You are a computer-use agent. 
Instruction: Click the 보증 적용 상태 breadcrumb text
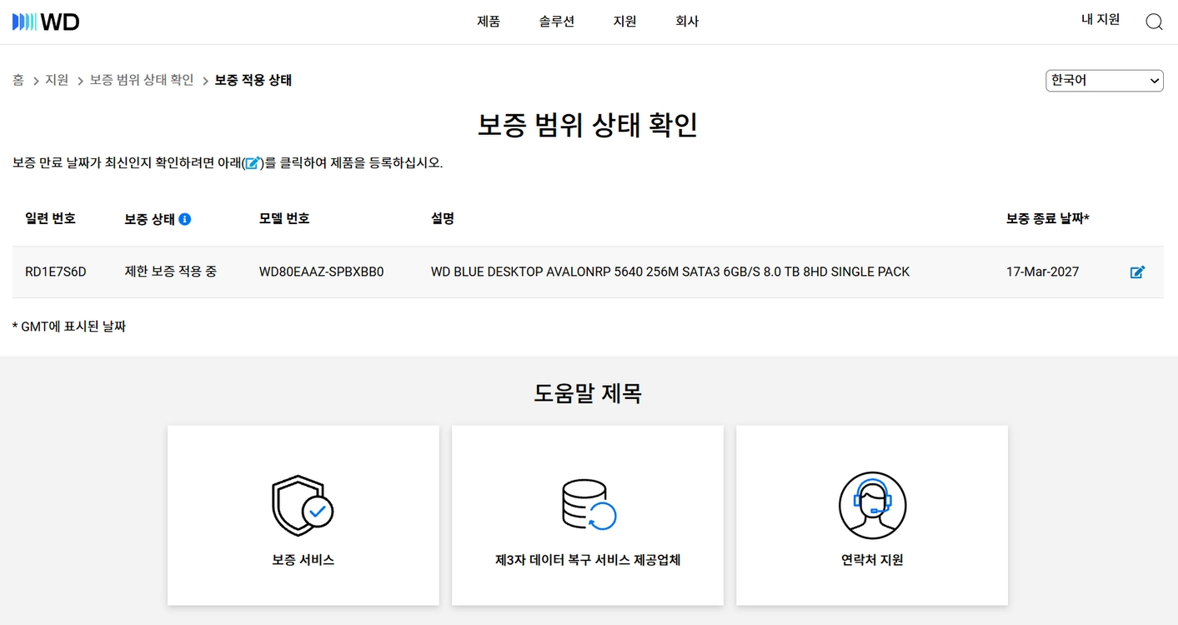point(253,80)
